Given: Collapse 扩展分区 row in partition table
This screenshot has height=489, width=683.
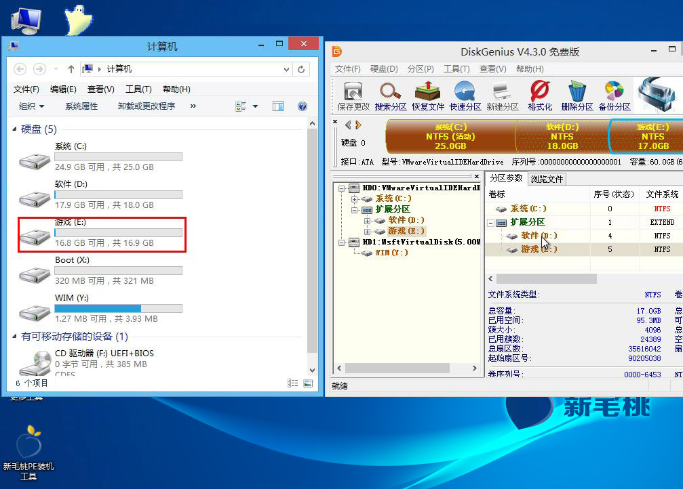Looking at the screenshot, I should click(491, 223).
